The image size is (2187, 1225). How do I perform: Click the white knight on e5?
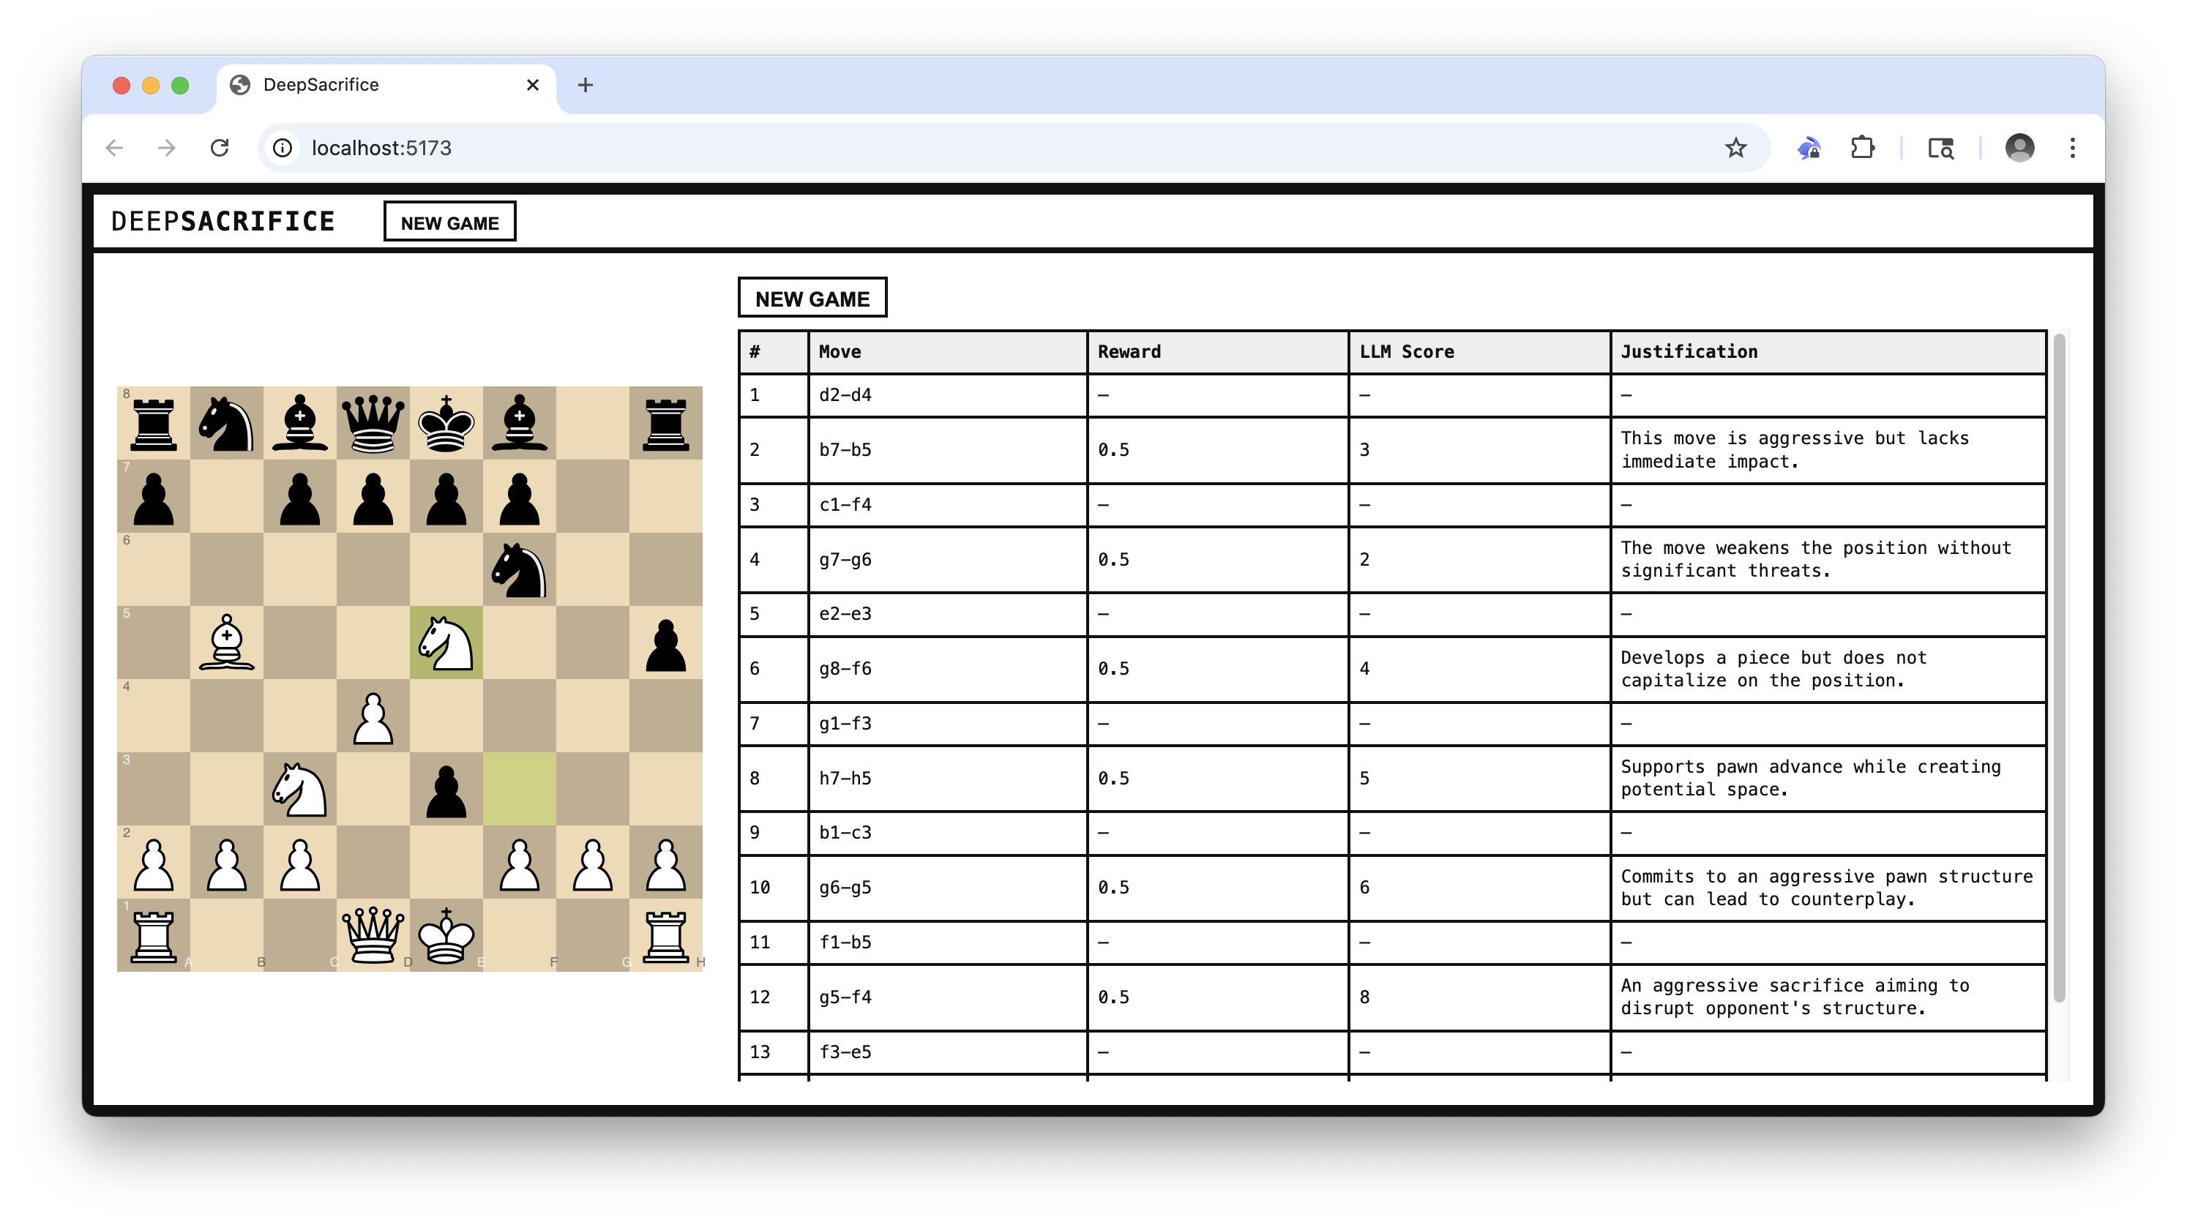point(446,643)
